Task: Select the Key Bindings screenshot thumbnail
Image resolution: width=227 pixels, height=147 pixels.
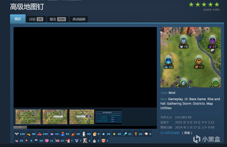Action: pos(108,117)
